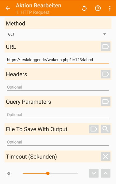Tap tag icon beside File To Save
116x184 pixels.
pos(94,129)
